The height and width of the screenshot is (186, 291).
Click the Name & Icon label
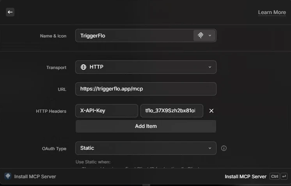[53, 36]
